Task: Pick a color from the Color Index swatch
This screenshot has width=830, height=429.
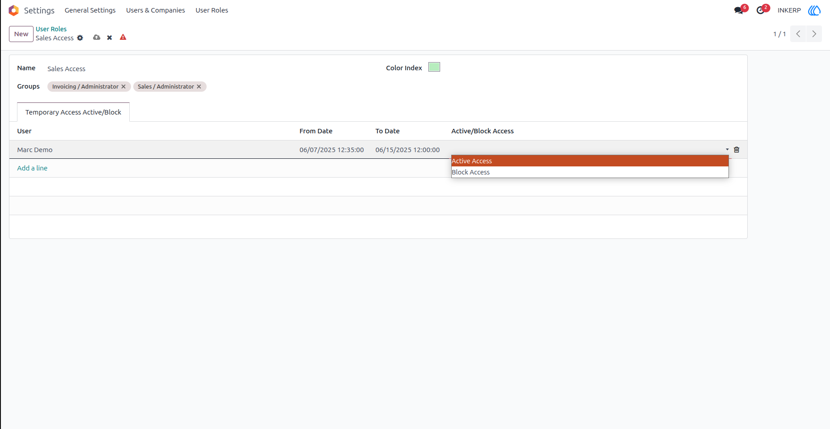Action: (434, 67)
